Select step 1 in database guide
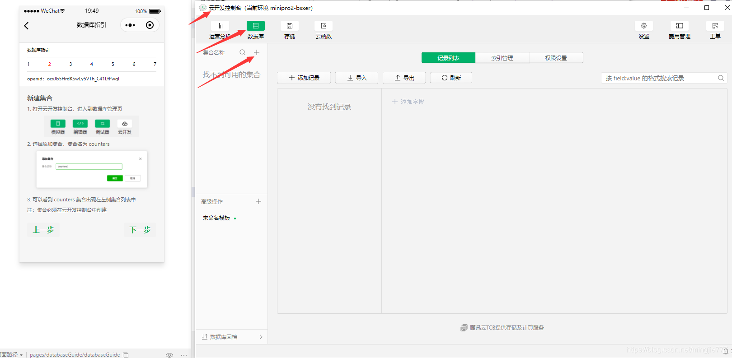 [x=28, y=64]
